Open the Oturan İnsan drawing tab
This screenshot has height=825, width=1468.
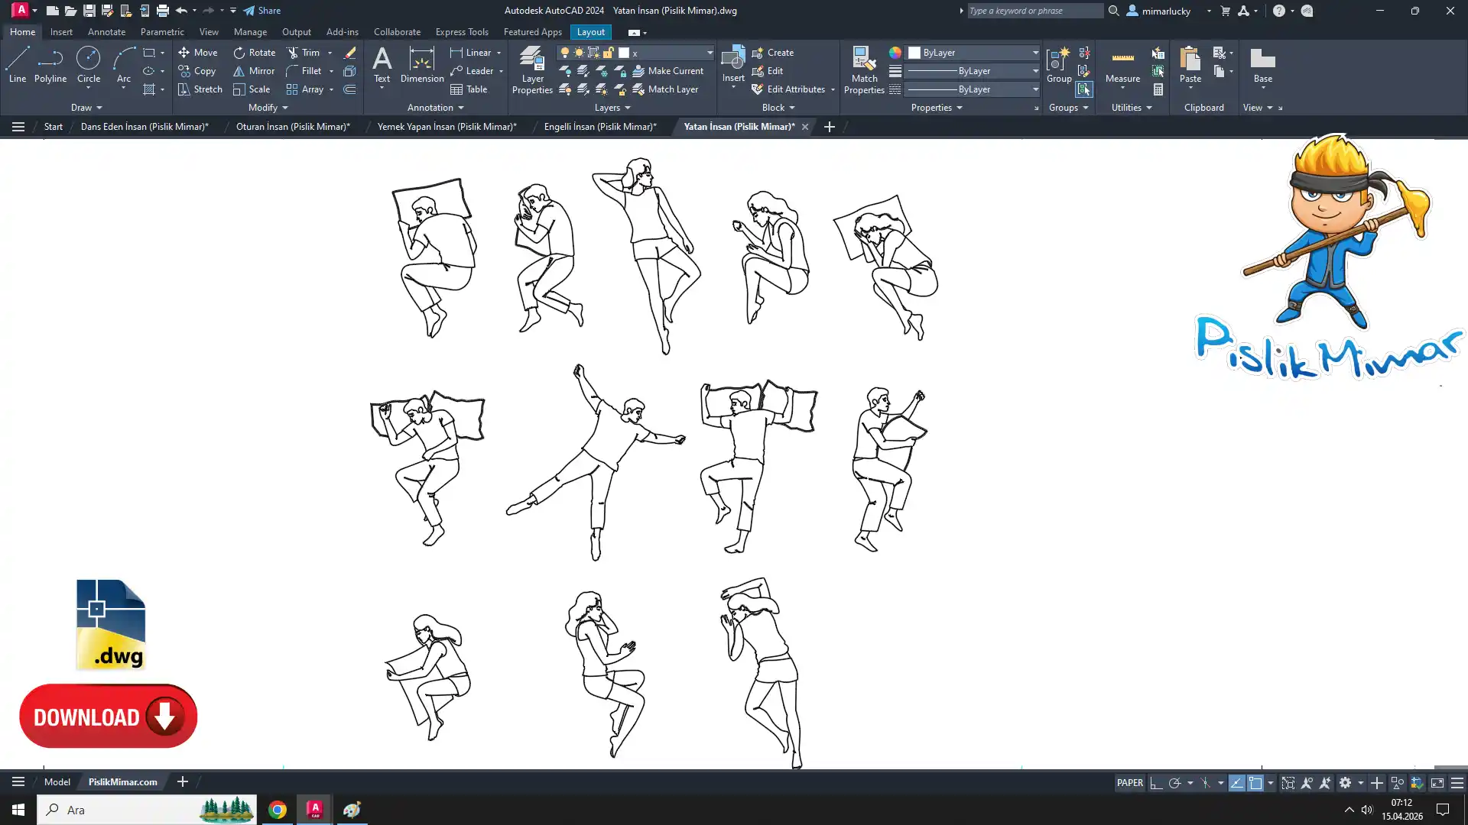pos(293,127)
